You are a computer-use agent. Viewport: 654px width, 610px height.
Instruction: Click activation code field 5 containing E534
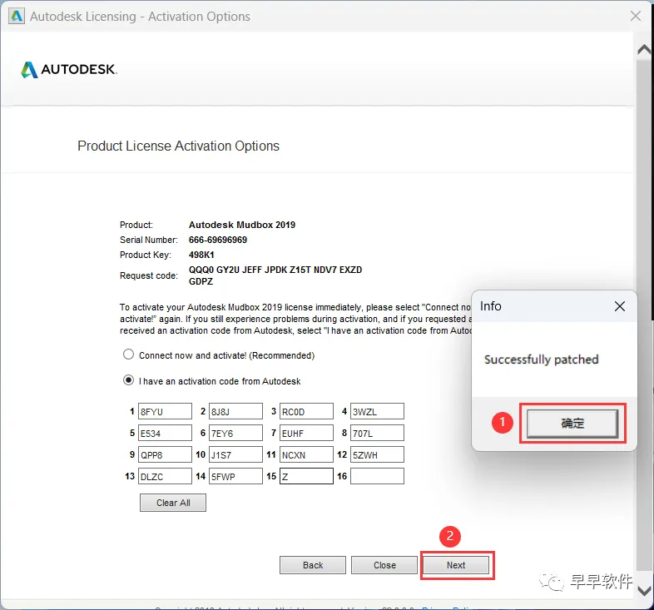165,433
